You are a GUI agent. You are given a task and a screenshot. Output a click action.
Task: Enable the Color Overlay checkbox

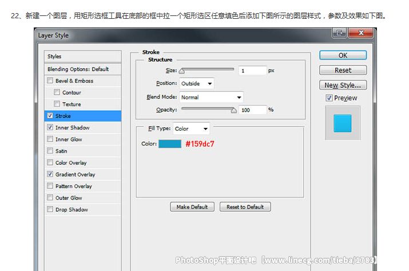tap(50, 162)
